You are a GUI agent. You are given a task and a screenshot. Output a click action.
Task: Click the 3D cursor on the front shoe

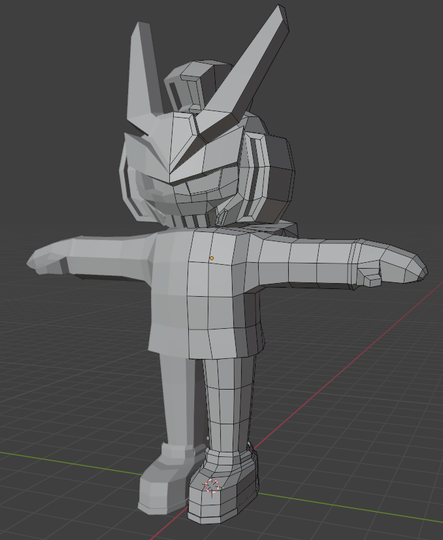[212, 486]
